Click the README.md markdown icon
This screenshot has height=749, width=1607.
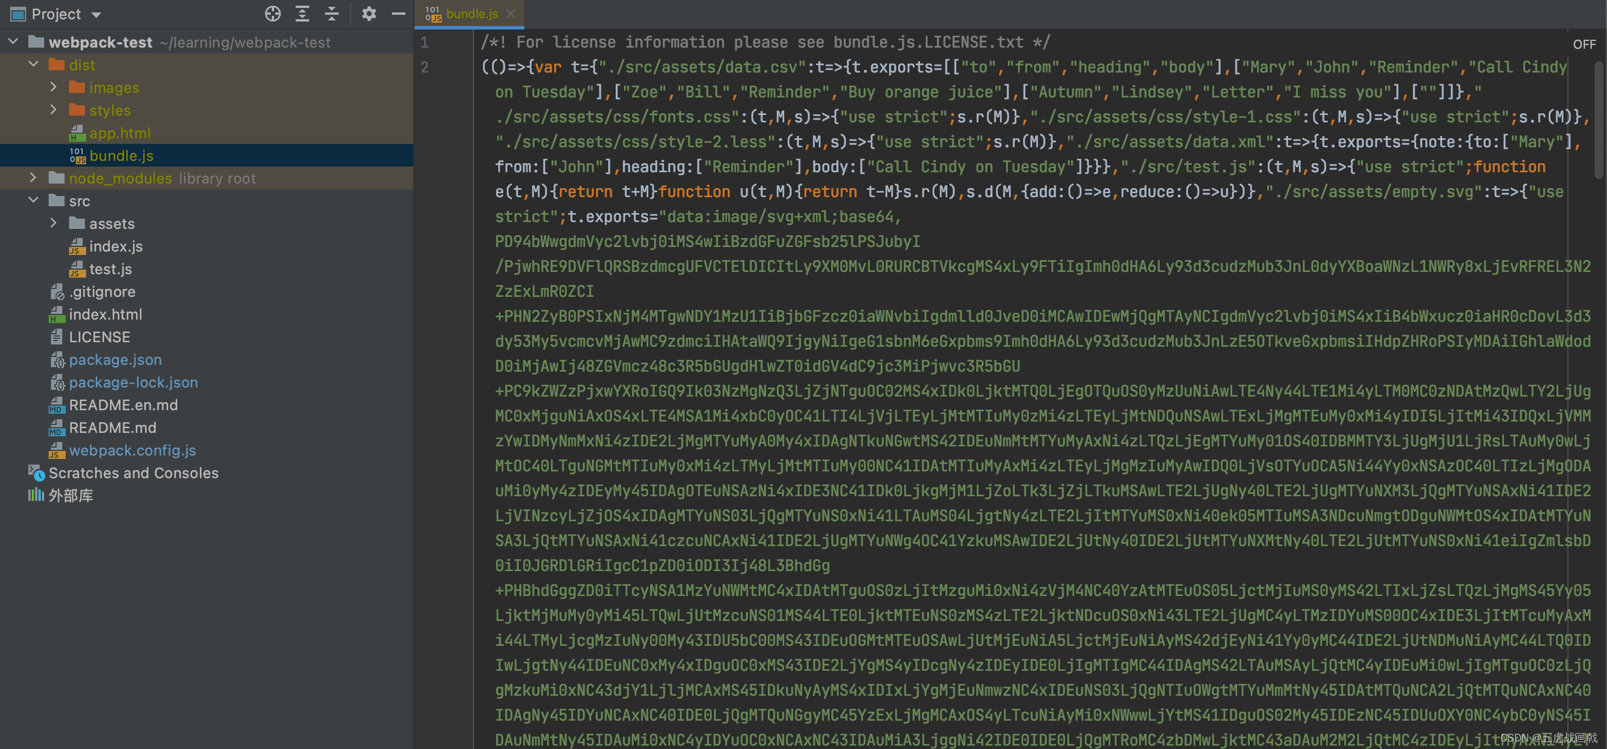click(x=57, y=428)
